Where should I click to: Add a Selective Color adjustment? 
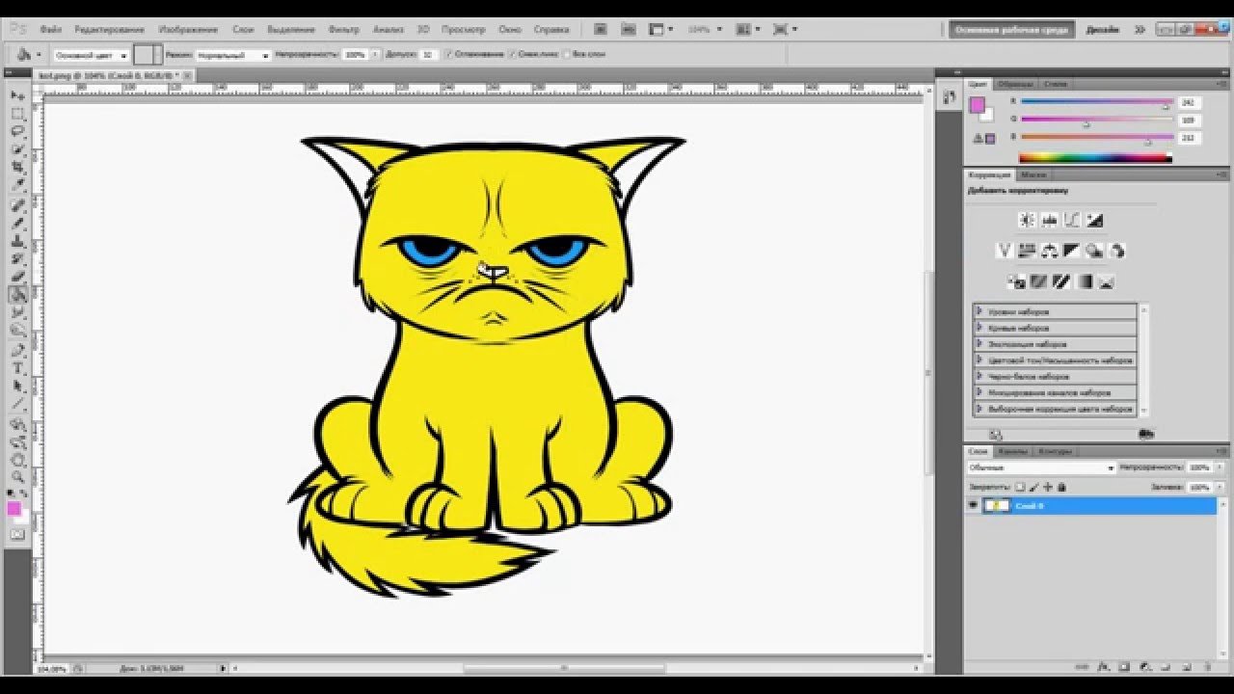pyautogui.click(x=1106, y=281)
